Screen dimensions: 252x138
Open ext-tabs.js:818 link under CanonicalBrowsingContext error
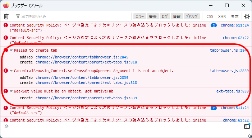click(86, 83)
